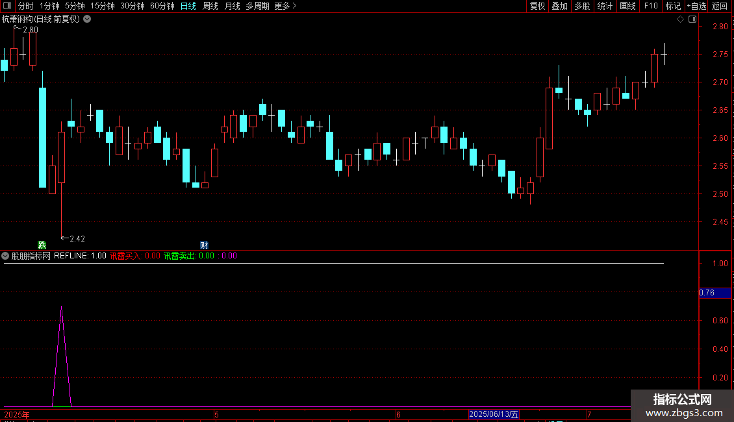
Task: Select the 日线 daily chart tab
Action: tap(188, 6)
